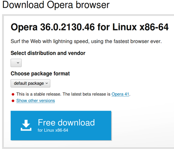Open the Opera 41 beta release link
The height and width of the screenshot is (149, 174).
(x=120, y=94)
